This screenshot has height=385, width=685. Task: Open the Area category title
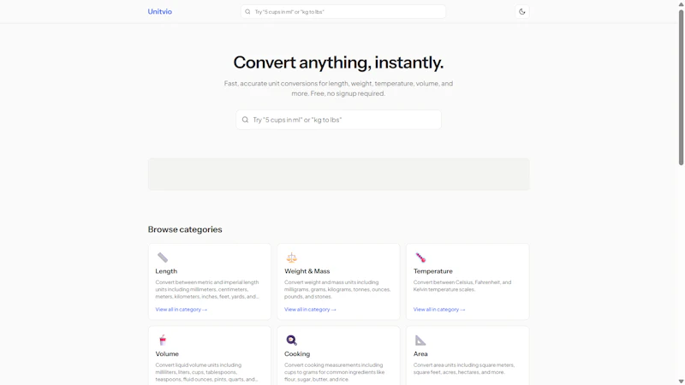pyautogui.click(x=420, y=354)
